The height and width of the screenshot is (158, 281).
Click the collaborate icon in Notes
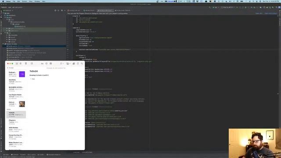pyautogui.click(x=74, y=64)
